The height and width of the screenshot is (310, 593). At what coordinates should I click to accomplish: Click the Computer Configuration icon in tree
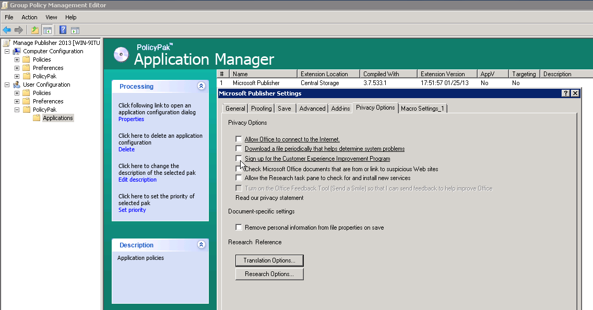point(17,51)
